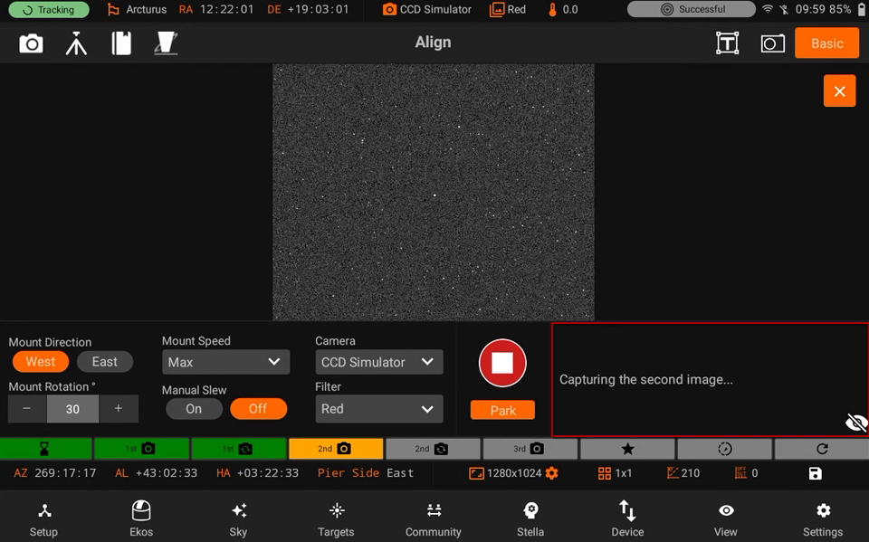The height and width of the screenshot is (542, 869).
Task: Switch to Basic mode
Action: click(826, 43)
